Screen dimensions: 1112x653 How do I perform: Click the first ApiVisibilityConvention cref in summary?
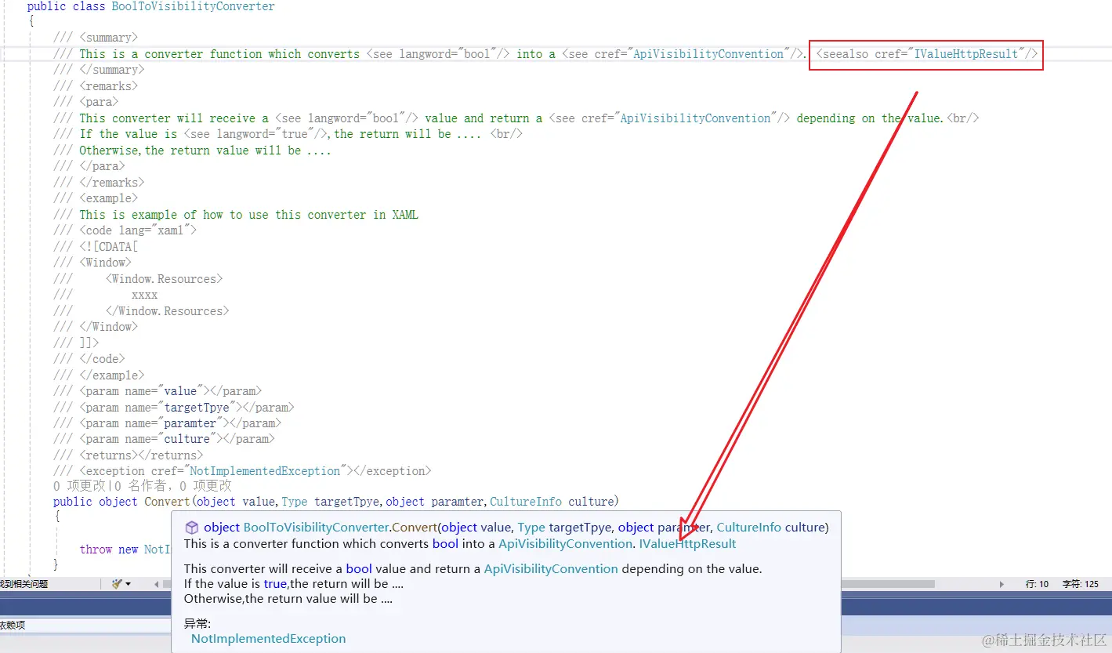(709, 54)
